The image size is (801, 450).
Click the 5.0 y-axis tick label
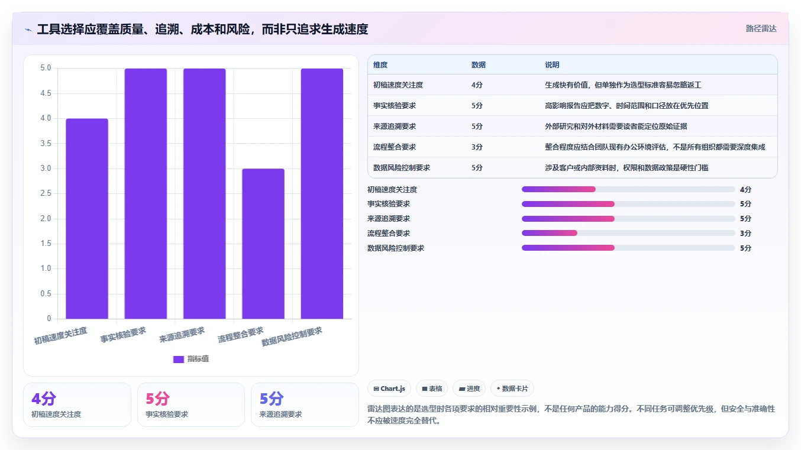point(46,68)
